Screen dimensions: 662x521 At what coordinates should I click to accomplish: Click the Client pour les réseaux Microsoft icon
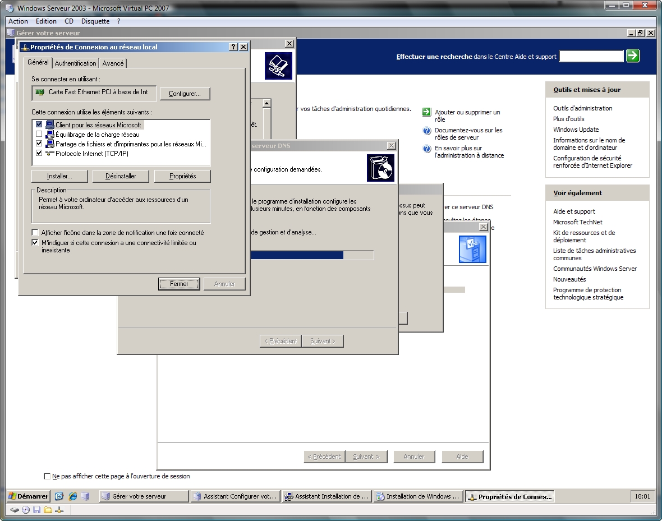(50, 125)
